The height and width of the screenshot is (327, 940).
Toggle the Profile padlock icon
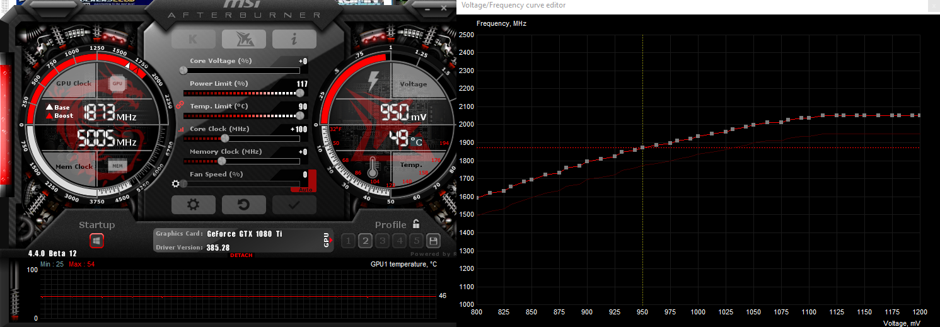pyautogui.click(x=416, y=224)
